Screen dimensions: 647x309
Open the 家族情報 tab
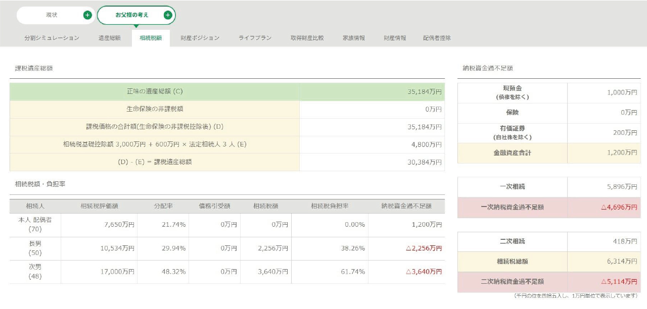pos(353,38)
